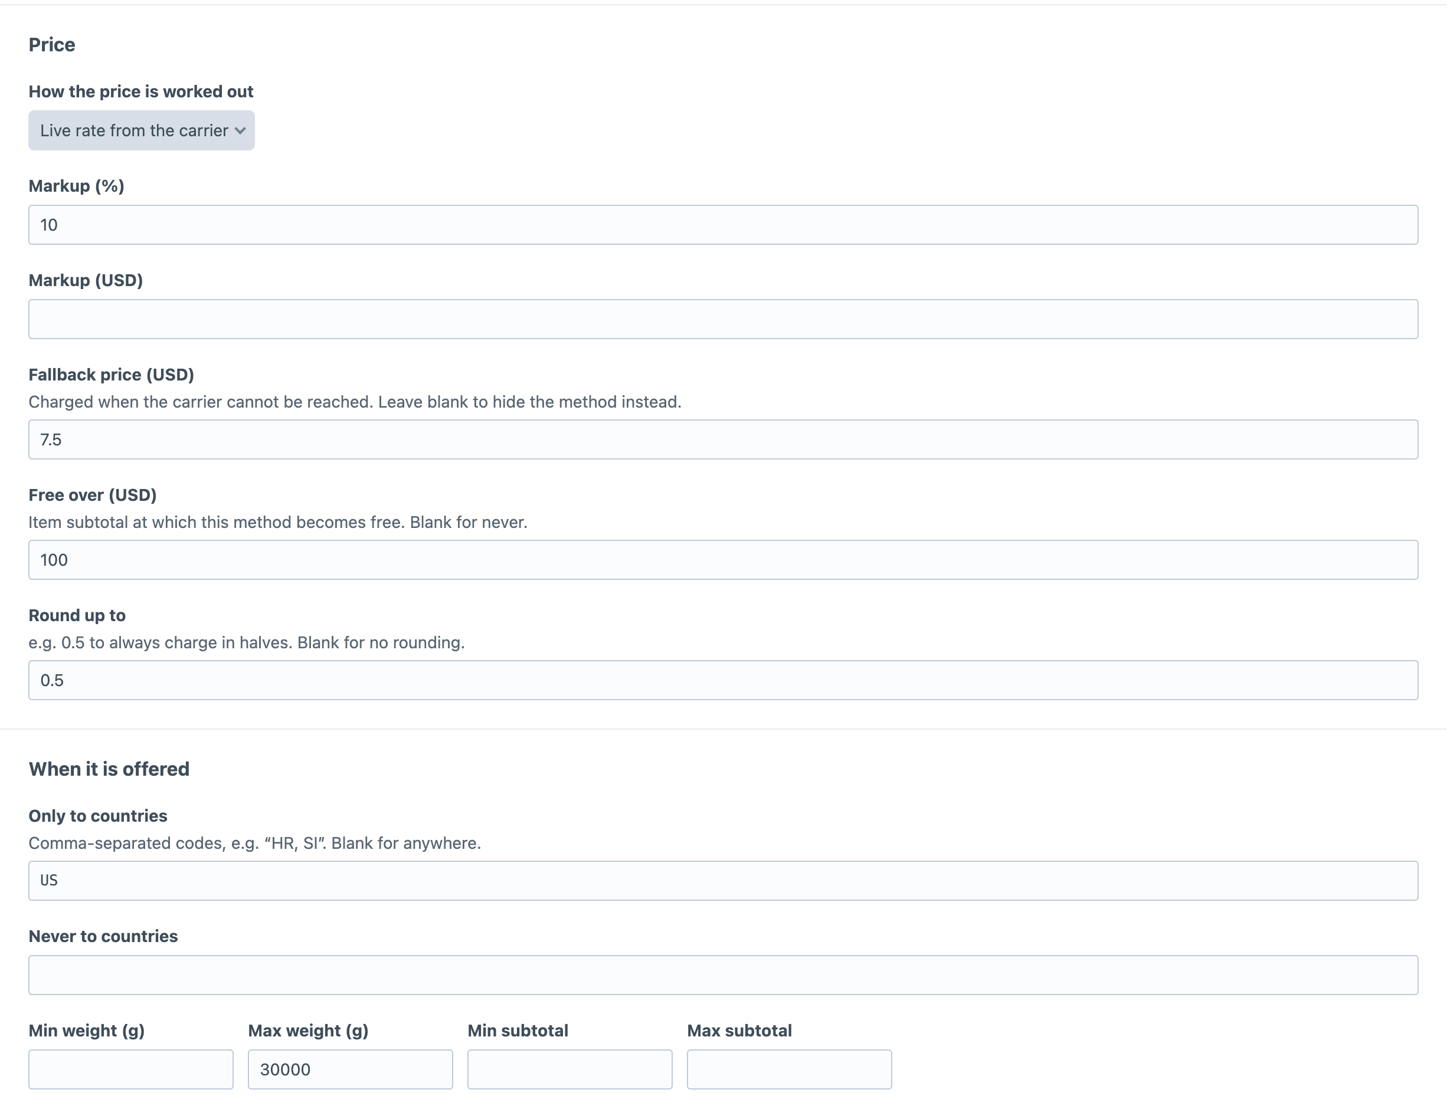Image resolution: width=1447 pixels, height=1109 pixels.
Task: Click the 'Markup (%)' label
Action: click(x=76, y=186)
